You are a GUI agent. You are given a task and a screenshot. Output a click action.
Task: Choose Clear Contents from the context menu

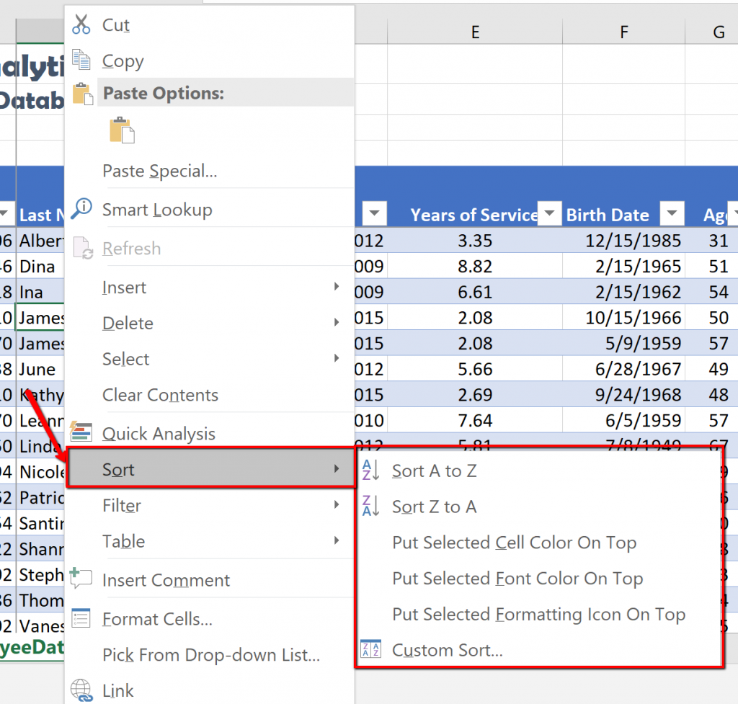coord(160,395)
